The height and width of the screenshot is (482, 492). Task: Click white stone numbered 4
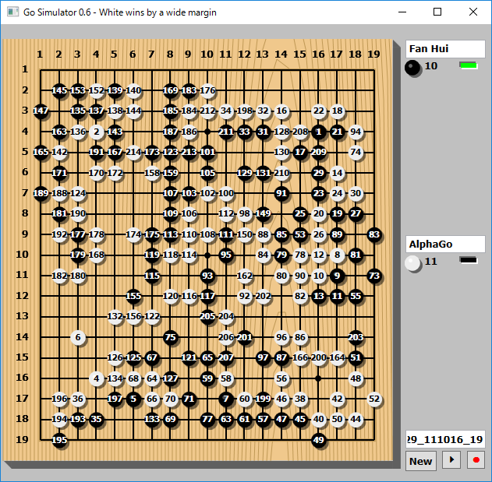coord(97,378)
